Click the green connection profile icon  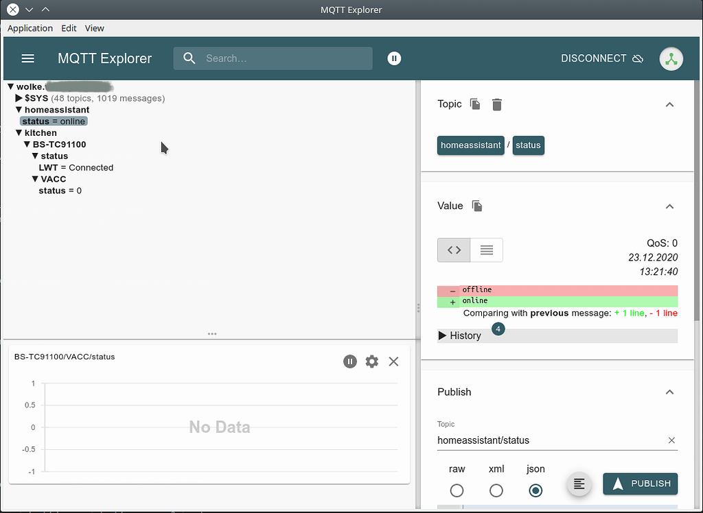coord(671,59)
